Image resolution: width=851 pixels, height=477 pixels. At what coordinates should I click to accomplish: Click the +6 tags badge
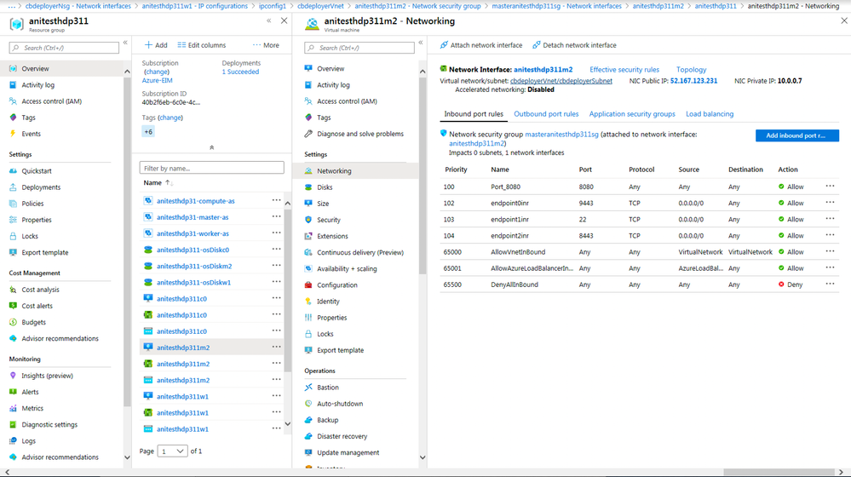[x=148, y=131]
